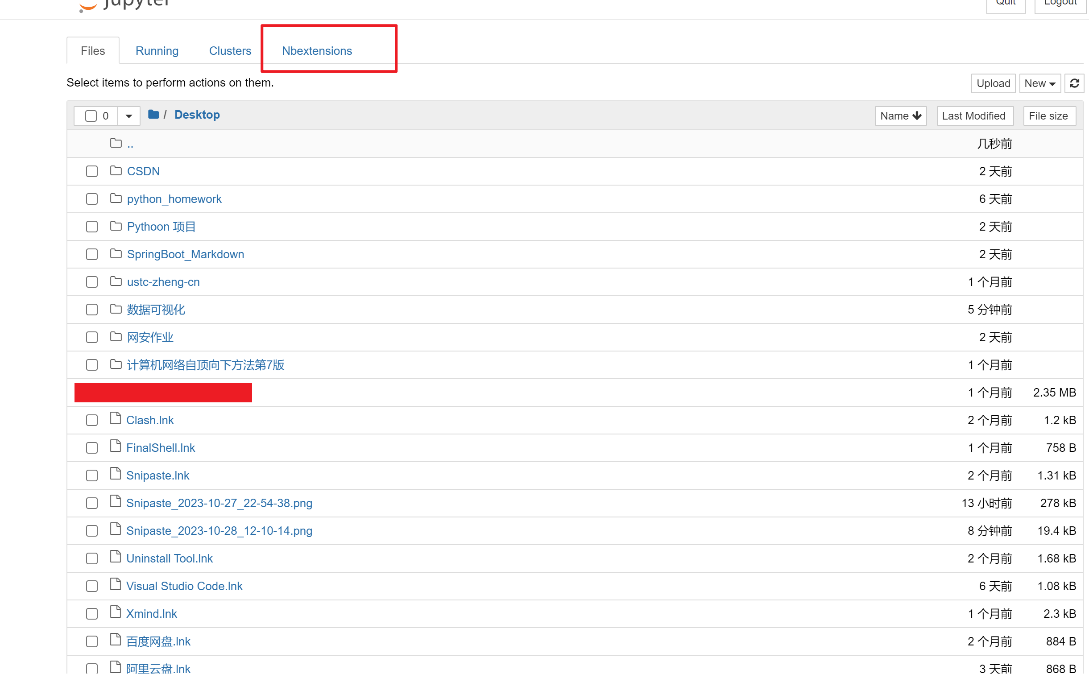This screenshot has height=674, width=1089.
Task: Click the file icon beside Snipaste.lnk
Action: (115, 475)
